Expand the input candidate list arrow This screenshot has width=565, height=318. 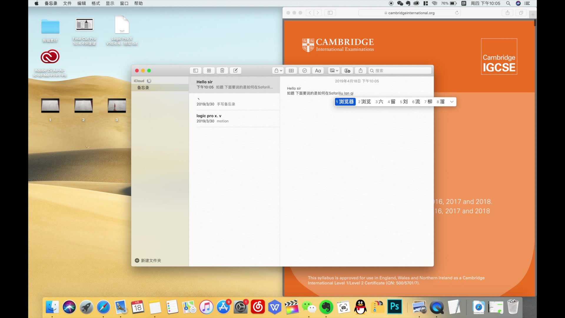coord(452,102)
